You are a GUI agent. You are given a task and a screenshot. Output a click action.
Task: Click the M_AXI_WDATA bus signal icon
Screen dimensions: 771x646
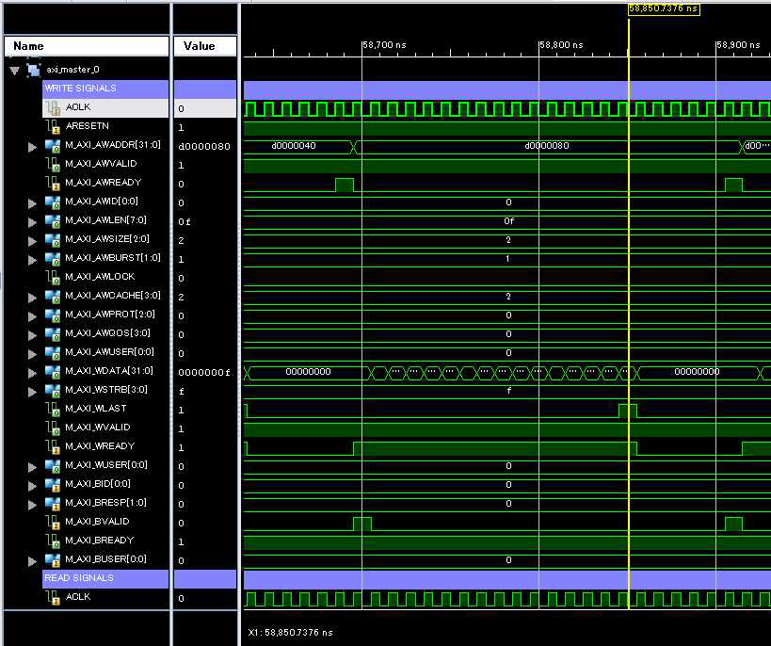[x=52, y=372]
